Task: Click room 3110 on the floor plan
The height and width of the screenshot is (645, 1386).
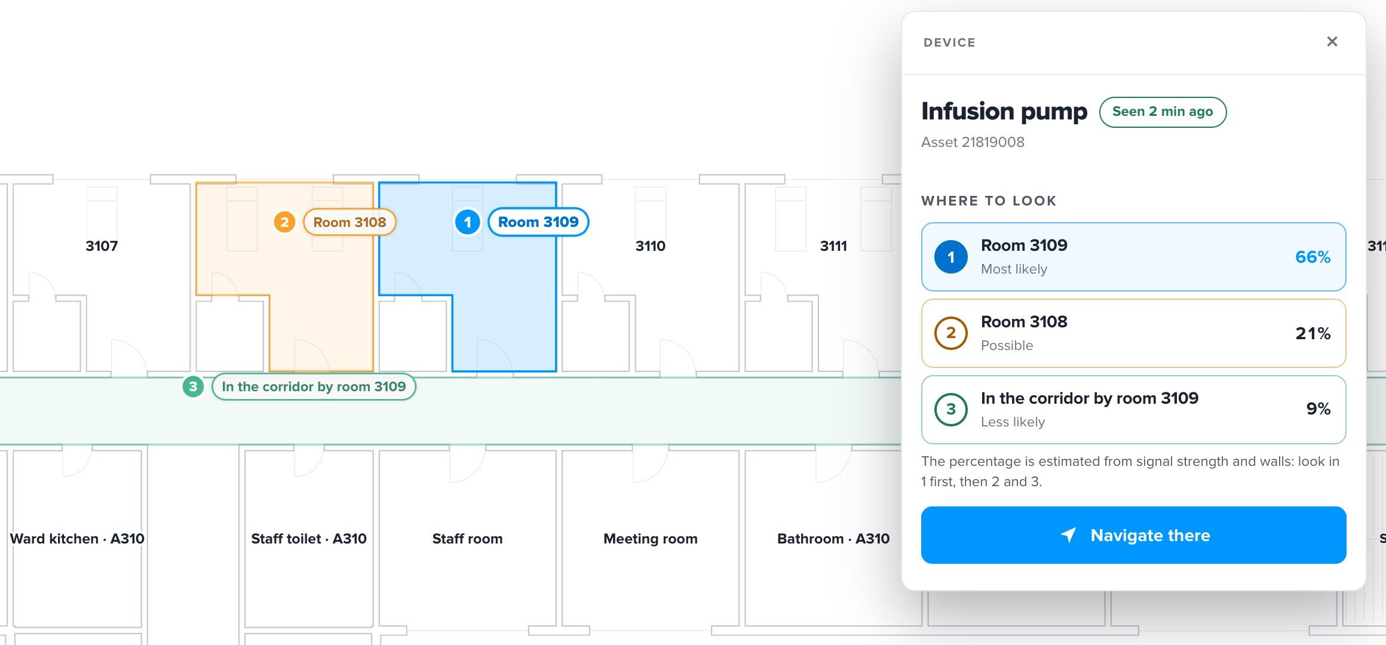Action: (650, 246)
